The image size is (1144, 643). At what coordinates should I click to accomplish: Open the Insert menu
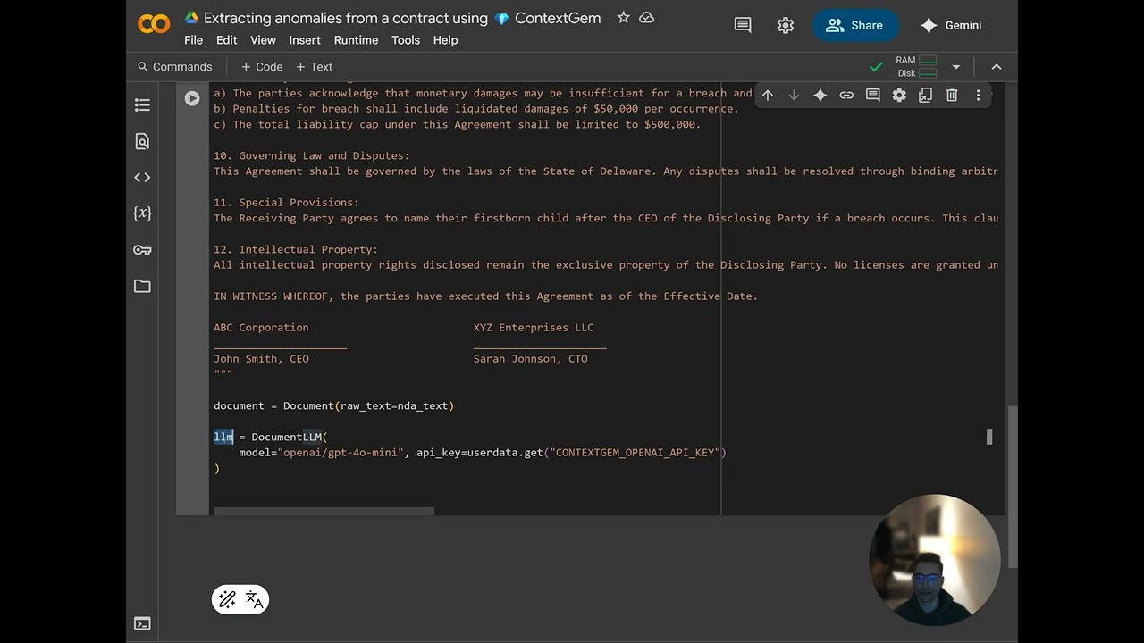click(x=305, y=40)
